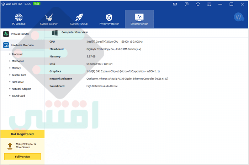Select Hard Drive in the sidebar
The width and height of the screenshot is (249, 165).
(x=18, y=82)
